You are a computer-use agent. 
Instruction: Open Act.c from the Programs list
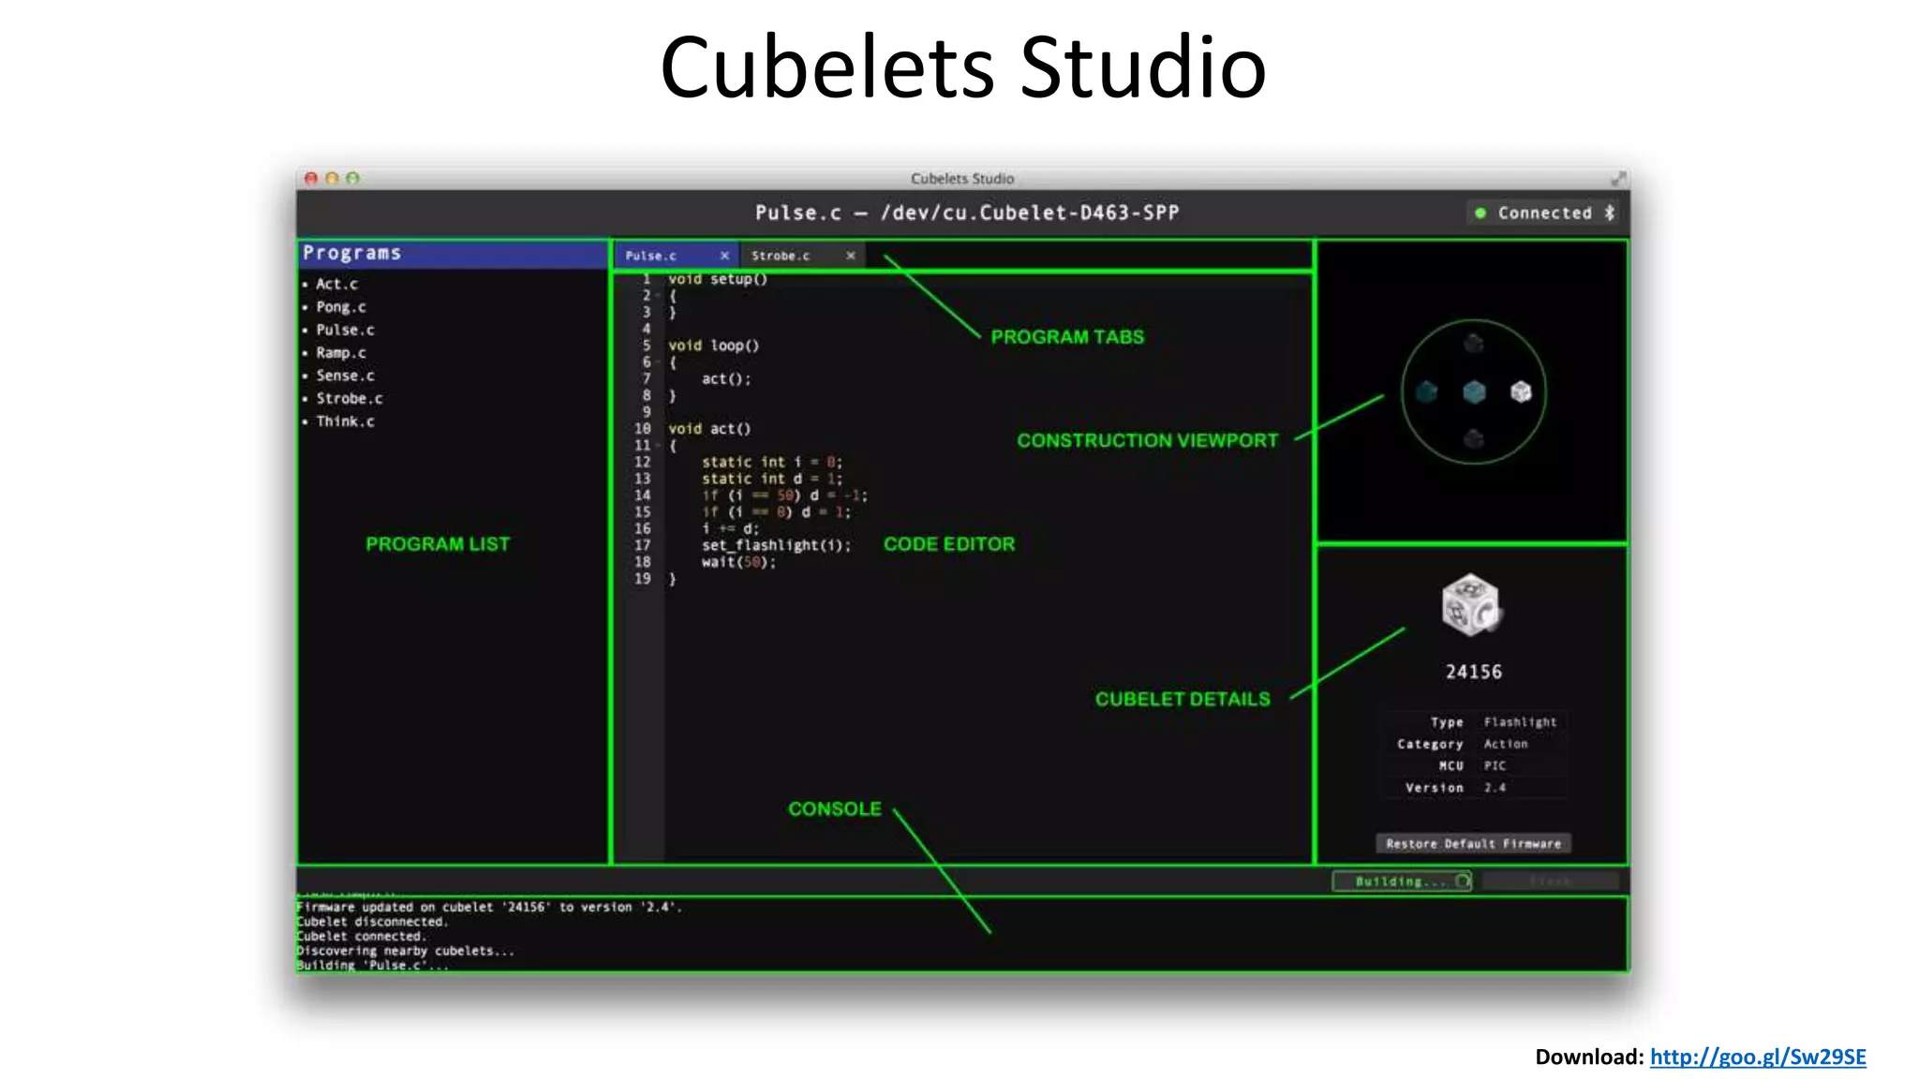[336, 284]
